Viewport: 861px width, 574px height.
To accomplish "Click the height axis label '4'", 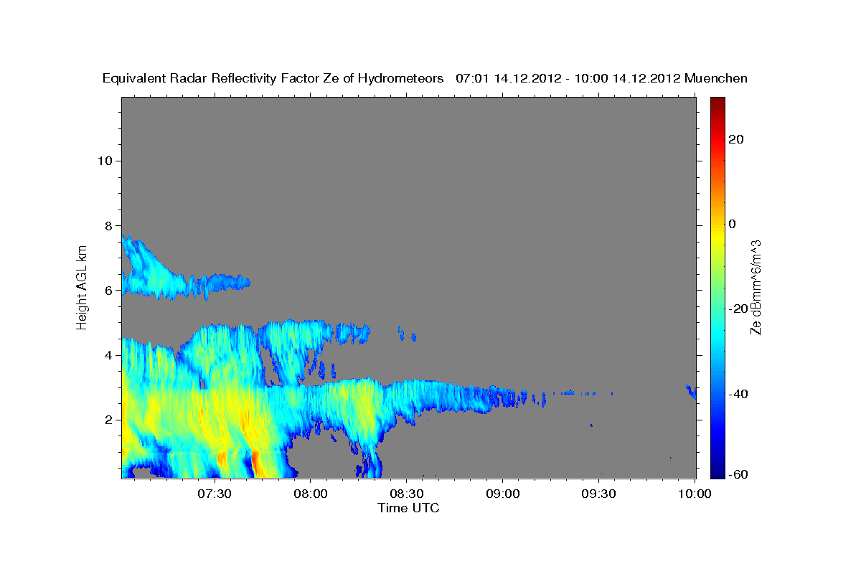I will [108, 355].
